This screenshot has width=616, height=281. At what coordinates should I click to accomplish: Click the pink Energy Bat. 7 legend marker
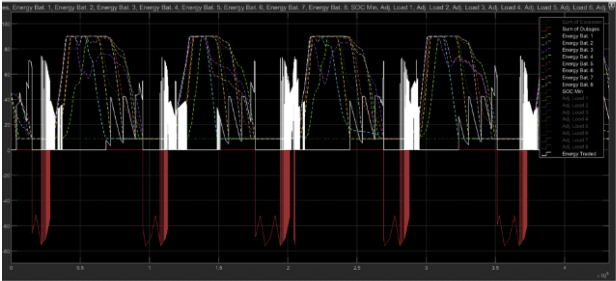point(546,78)
